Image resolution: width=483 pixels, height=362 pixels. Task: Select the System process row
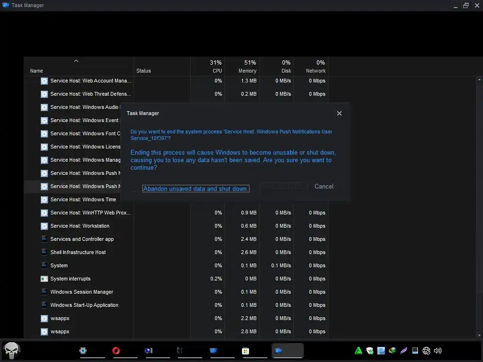click(176, 266)
